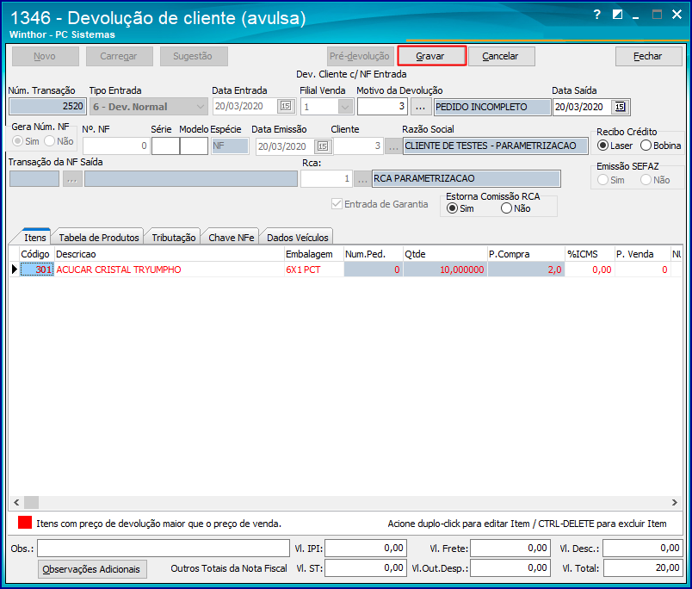Click the P.Compra column header
This screenshot has height=589, width=692.
(526, 254)
